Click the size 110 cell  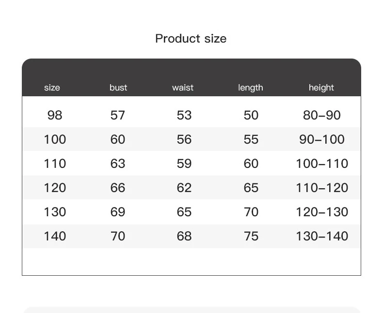click(x=55, y=164)
